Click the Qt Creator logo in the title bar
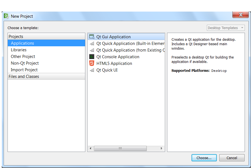The image size is (251, 168). point(6,16)
